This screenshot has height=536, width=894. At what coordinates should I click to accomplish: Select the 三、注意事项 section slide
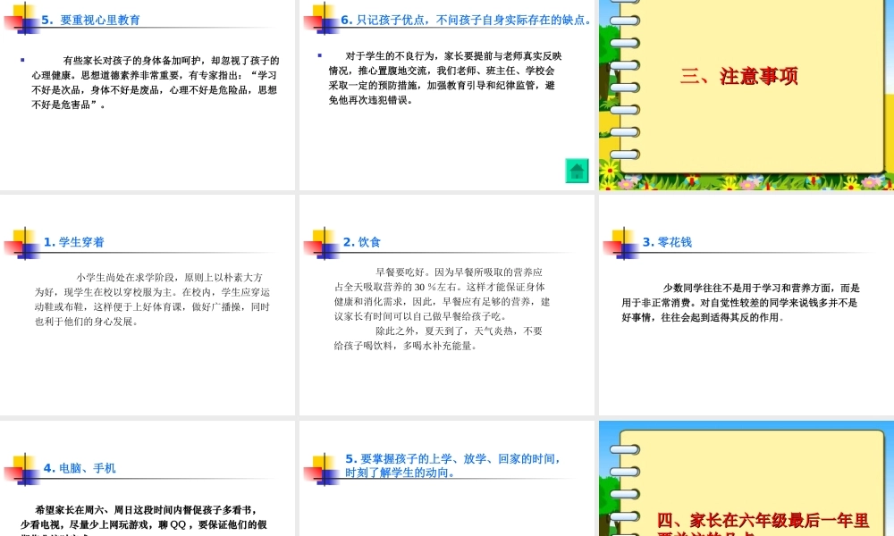(746, 95)
